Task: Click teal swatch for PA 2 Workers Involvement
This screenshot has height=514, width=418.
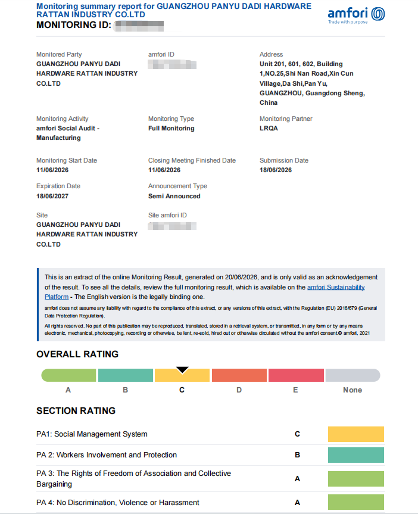Action: [x=355, y=455]
